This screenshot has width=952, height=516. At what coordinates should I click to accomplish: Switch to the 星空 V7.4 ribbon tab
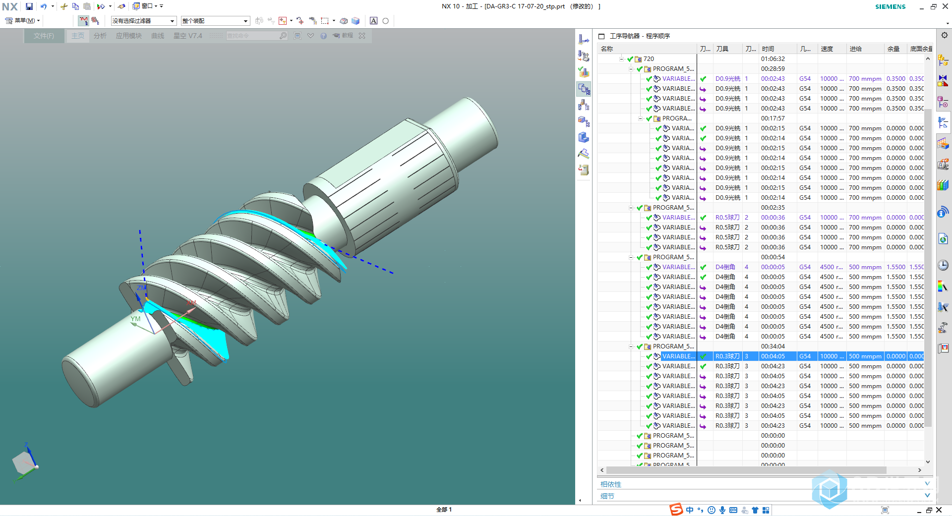pyautogui.click(x=188, y=36)
